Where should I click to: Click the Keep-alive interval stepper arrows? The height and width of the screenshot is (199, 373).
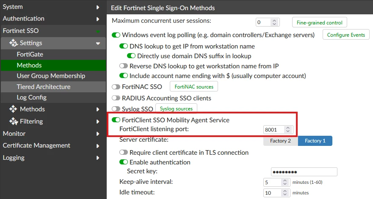[x=285, y=182]
